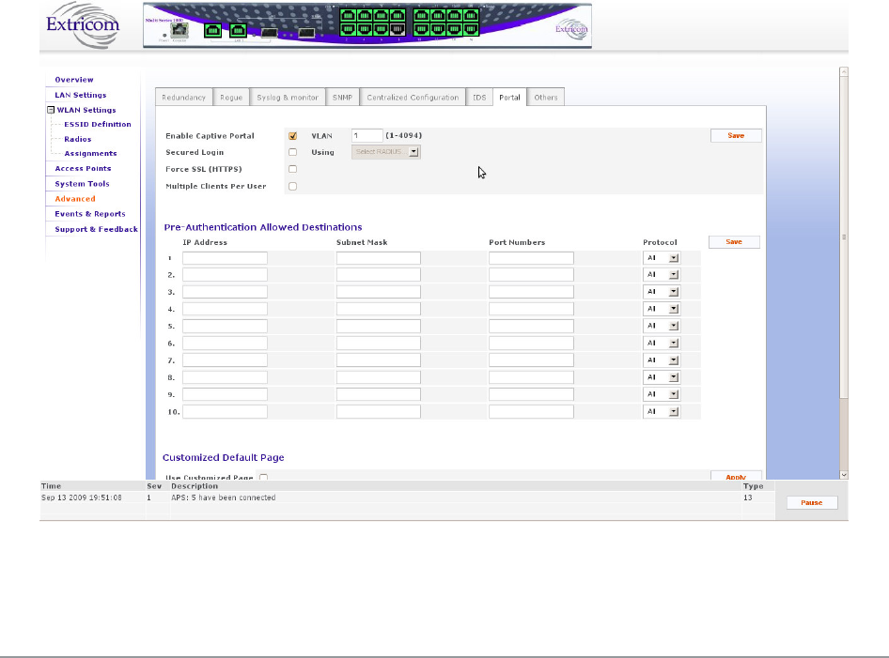Click IP Address field in row 1
The height and width of the screenshot is (658, 889).
(226, 258)
